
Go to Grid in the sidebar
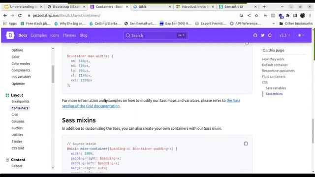[x=14, y=115]
